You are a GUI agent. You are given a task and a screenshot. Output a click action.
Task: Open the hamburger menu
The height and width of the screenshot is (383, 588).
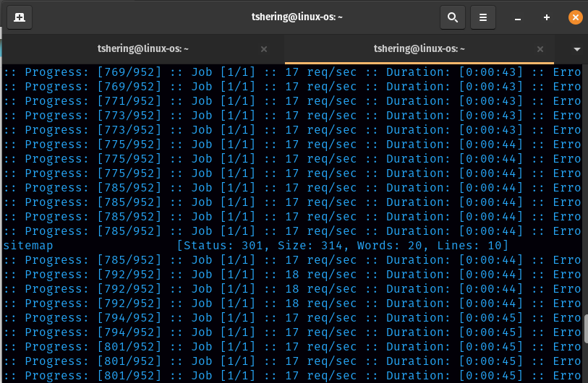[483, 17]
